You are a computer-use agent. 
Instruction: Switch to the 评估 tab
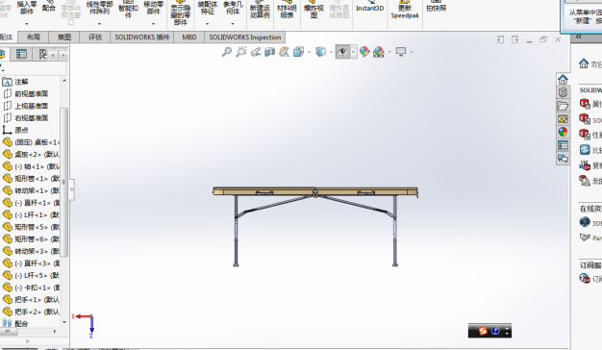[95, 37]
